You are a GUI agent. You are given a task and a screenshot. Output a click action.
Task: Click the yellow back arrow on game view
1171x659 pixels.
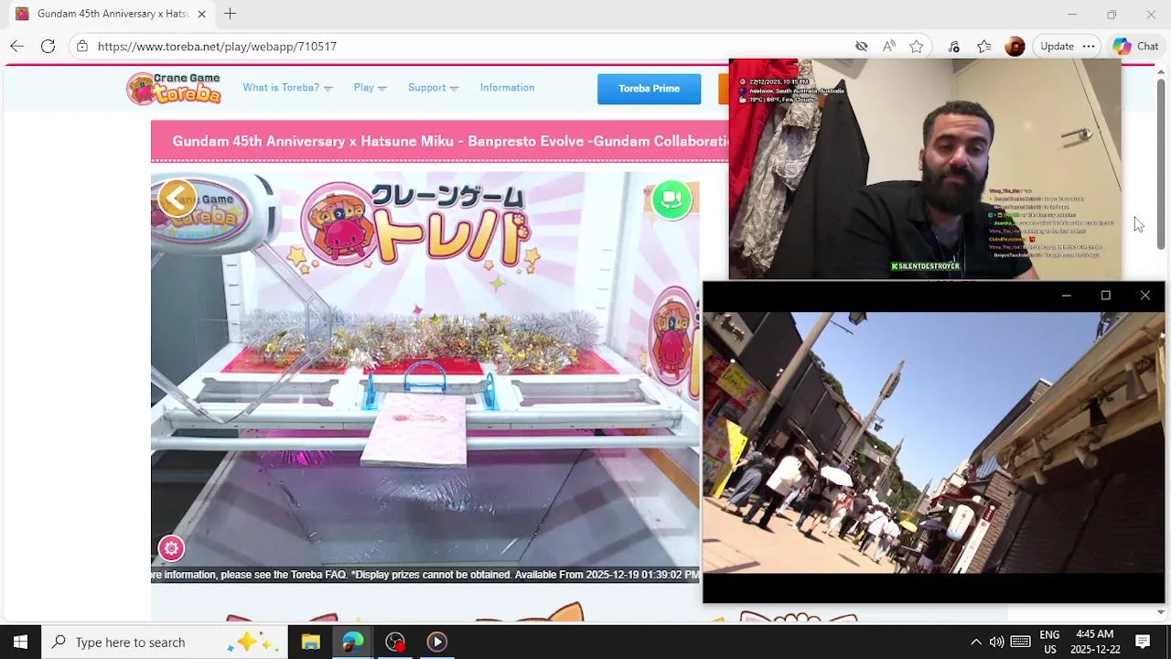[x=177, y=198]
